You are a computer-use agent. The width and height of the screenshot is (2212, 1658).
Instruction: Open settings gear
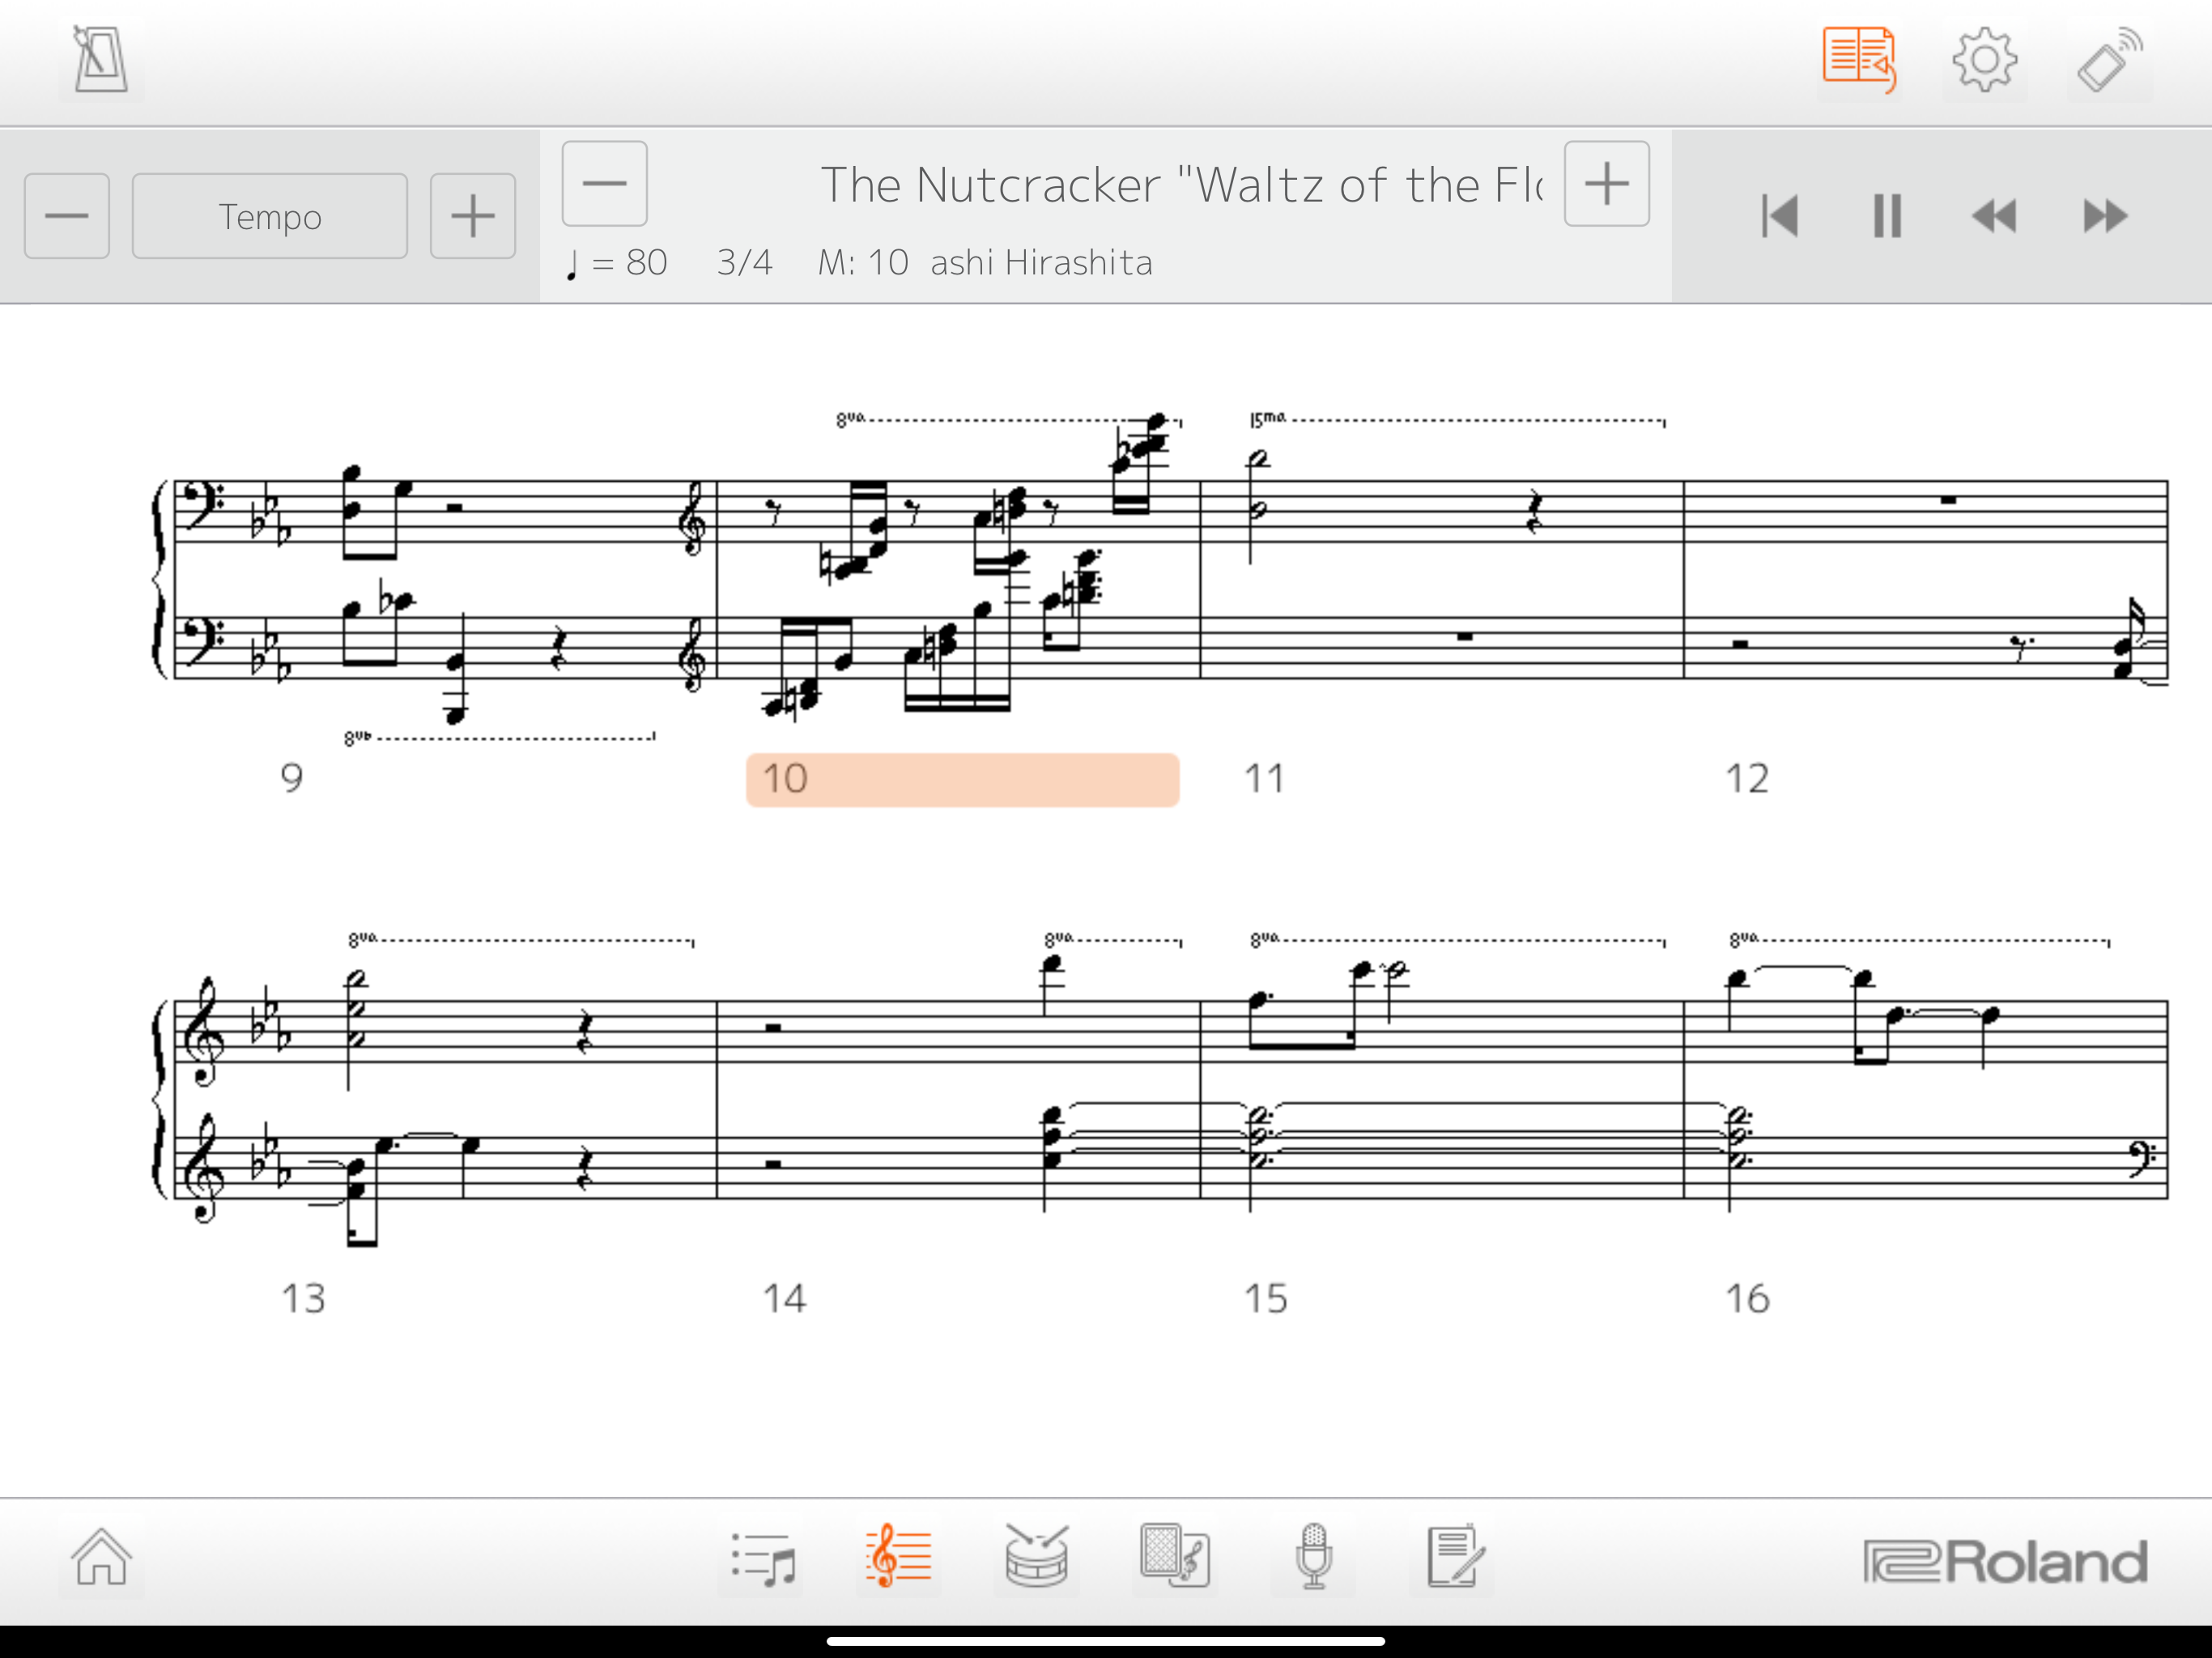(x=1985, y=60)
